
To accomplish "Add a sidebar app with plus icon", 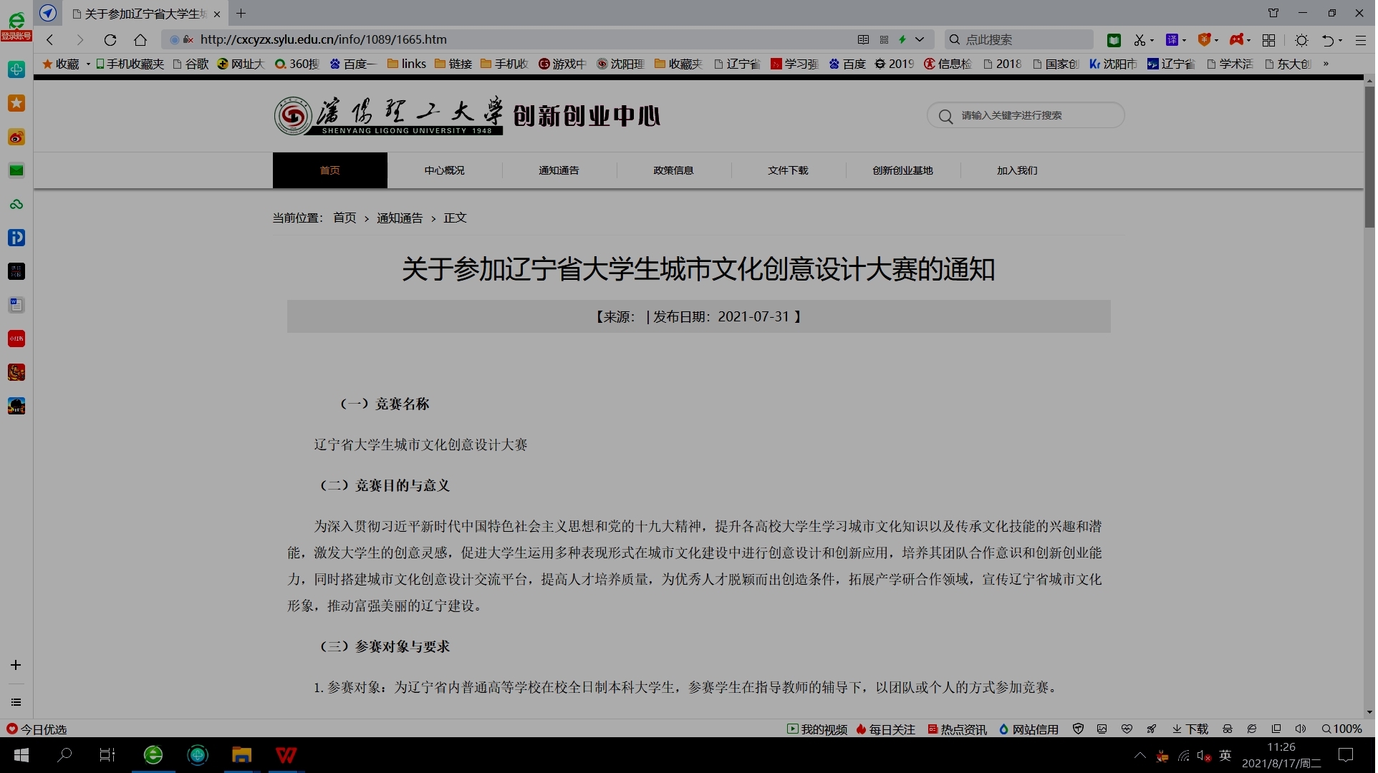I will coord(16,665).
